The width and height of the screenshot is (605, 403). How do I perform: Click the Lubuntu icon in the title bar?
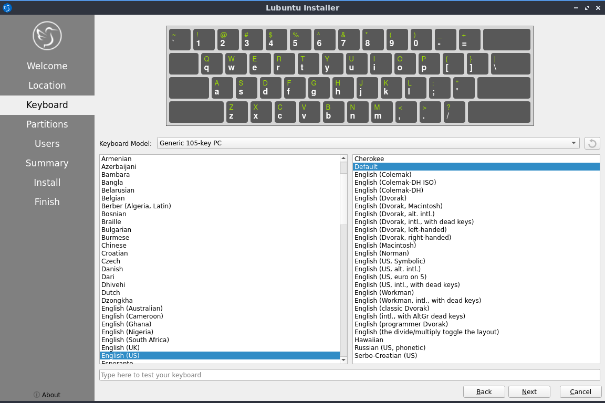click(x=7, y=8)
